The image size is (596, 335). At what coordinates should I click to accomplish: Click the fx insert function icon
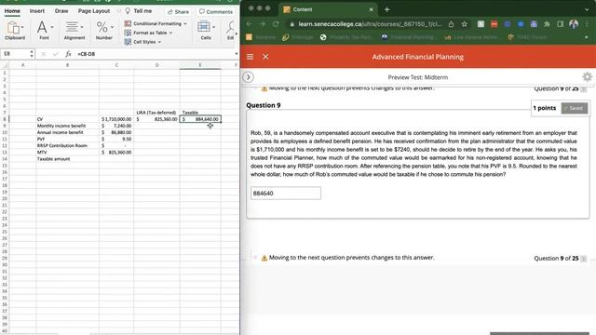pos(68,54)
